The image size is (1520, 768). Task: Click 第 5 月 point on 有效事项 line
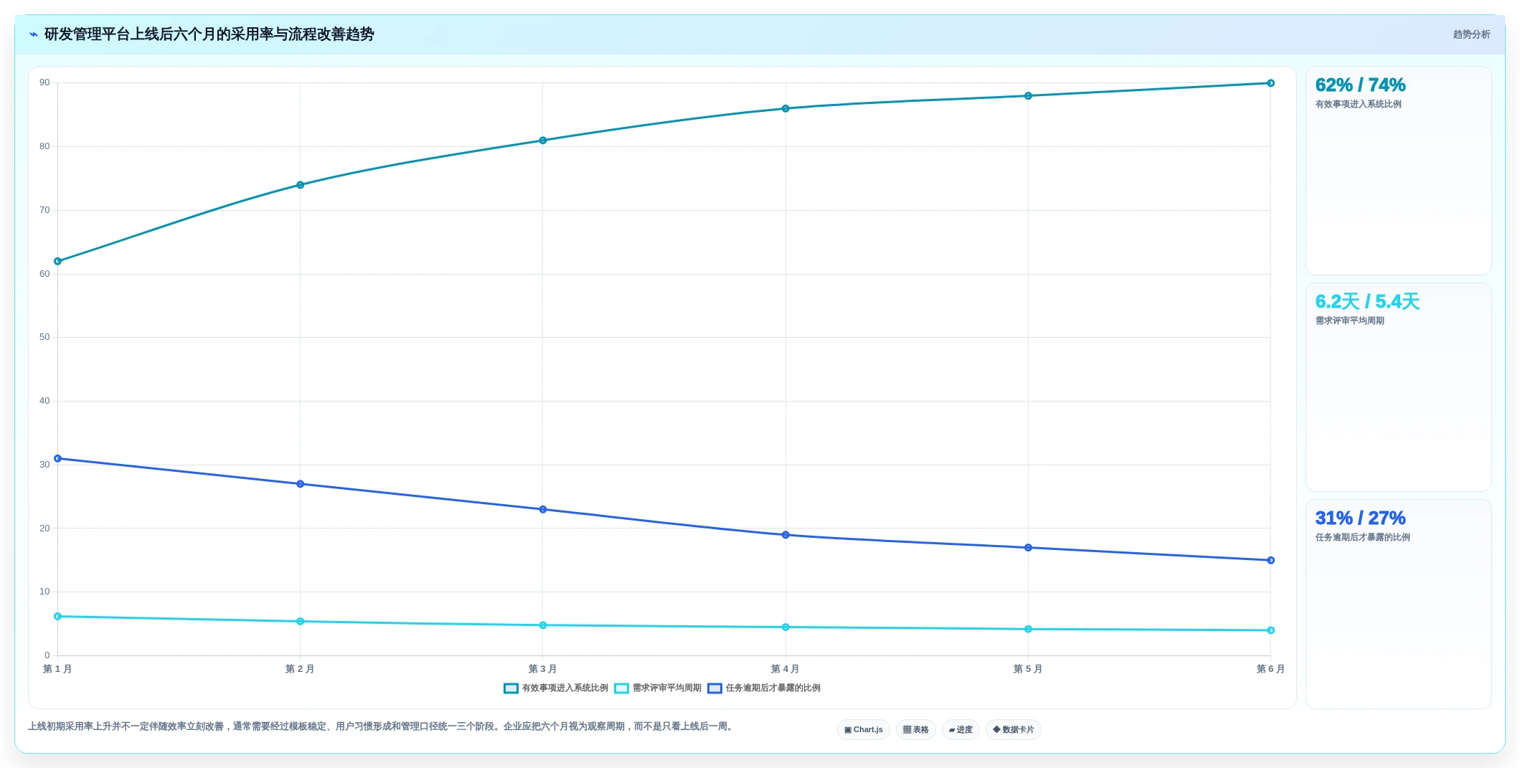[x=1028, y=96]
